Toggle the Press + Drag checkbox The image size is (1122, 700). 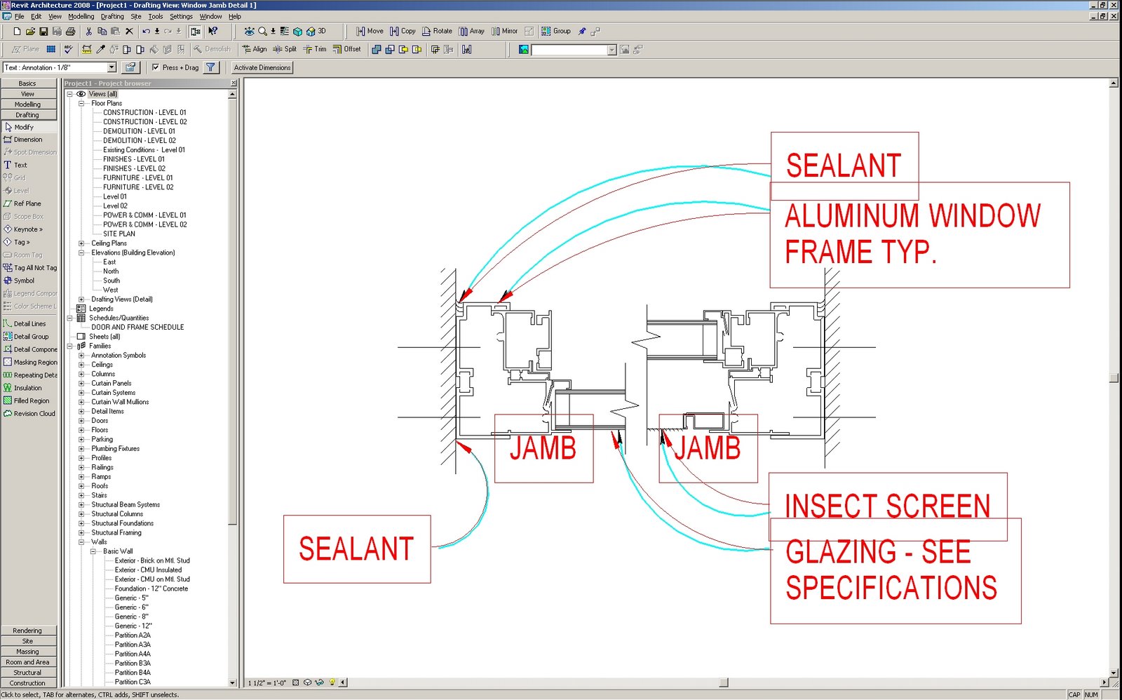click(156, 68)
